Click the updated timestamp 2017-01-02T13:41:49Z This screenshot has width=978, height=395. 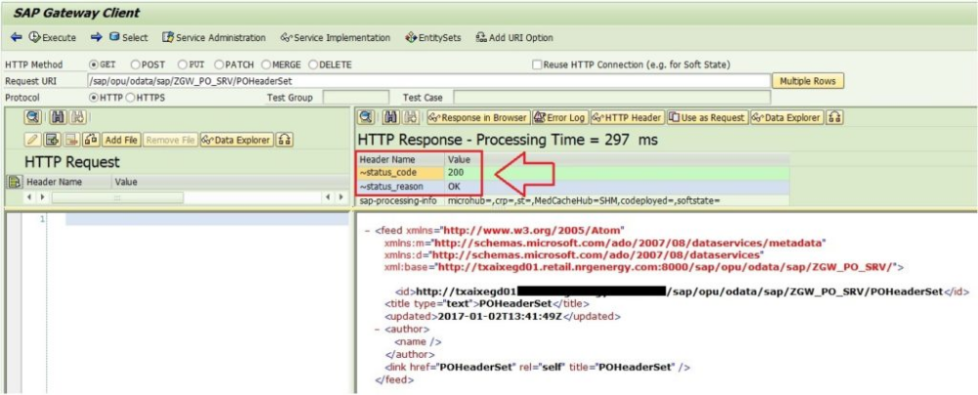501,317
